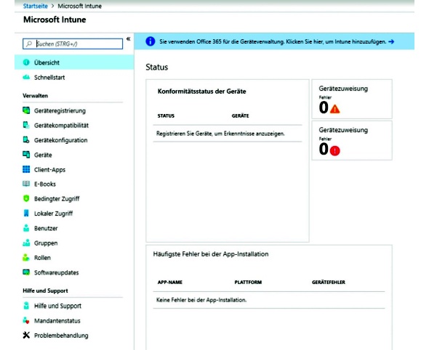Click the Geräteregistrierung icon
The width and height of the screenshot is (429, 350).
pyautogui.click(x=26, y=110)
